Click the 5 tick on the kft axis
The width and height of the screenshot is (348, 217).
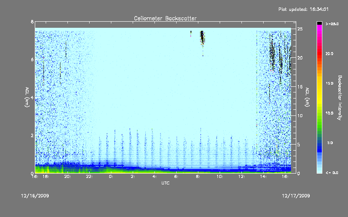(299, 145)
